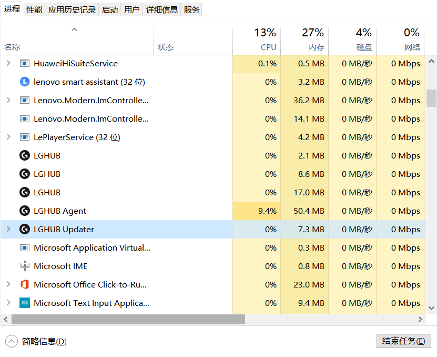This screenshot has height=357, width=437.
Task: Click the LGHUB icon in the 8.6 MB row
Action: (25, 174)
